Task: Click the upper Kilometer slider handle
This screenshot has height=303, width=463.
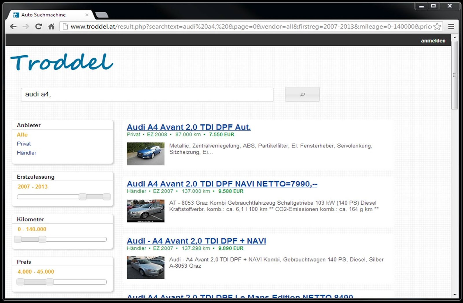Action: point(42,239)
